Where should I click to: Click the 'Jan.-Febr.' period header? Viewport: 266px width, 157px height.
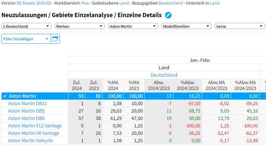(200, 60)
